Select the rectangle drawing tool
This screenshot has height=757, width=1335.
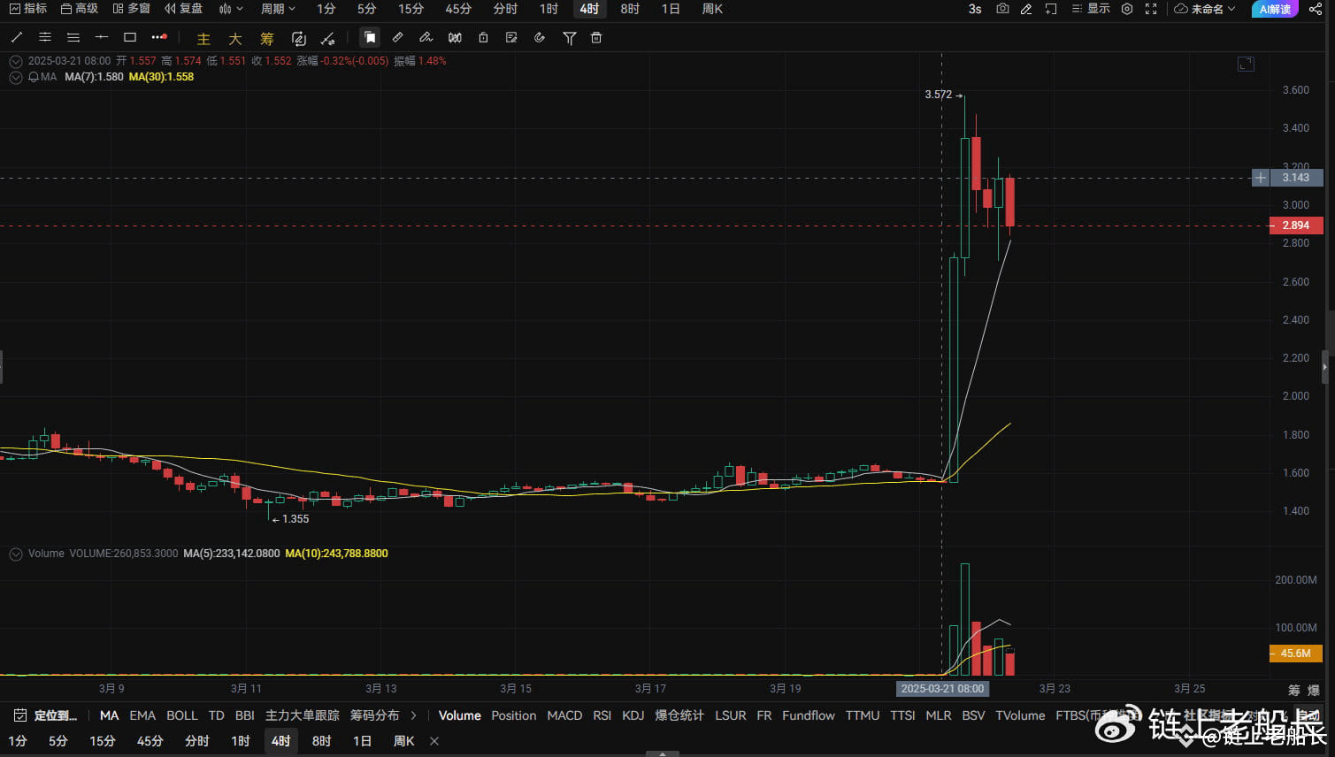130,38
